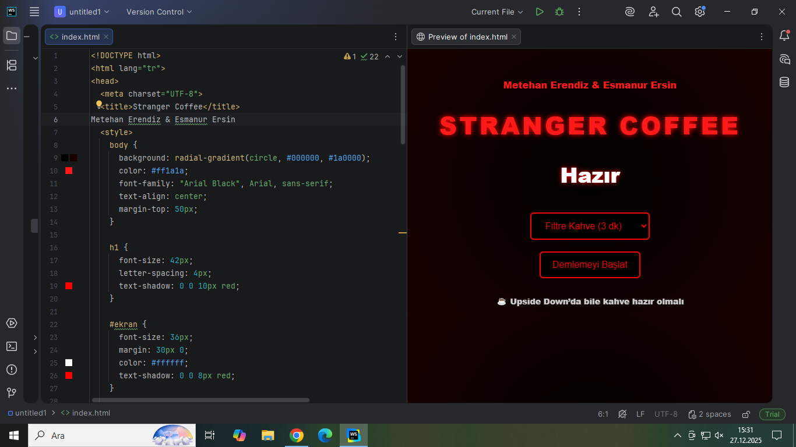796x447 pixels.
Task: Open the Windows Start menu
Action: [13, 435]
